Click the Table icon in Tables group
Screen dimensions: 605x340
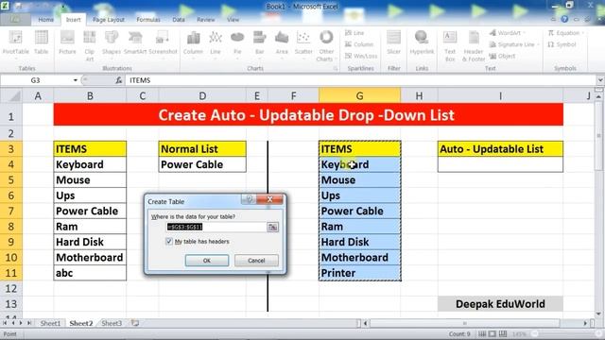(41, 43)
